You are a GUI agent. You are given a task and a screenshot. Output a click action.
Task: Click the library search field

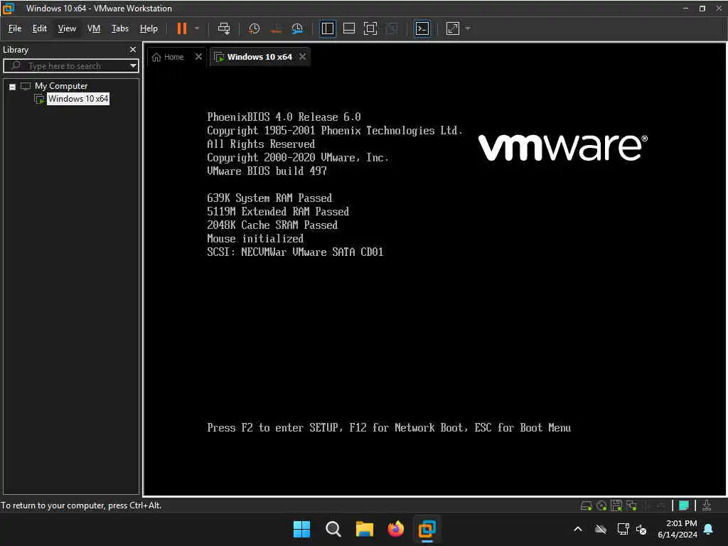[70, 66]
